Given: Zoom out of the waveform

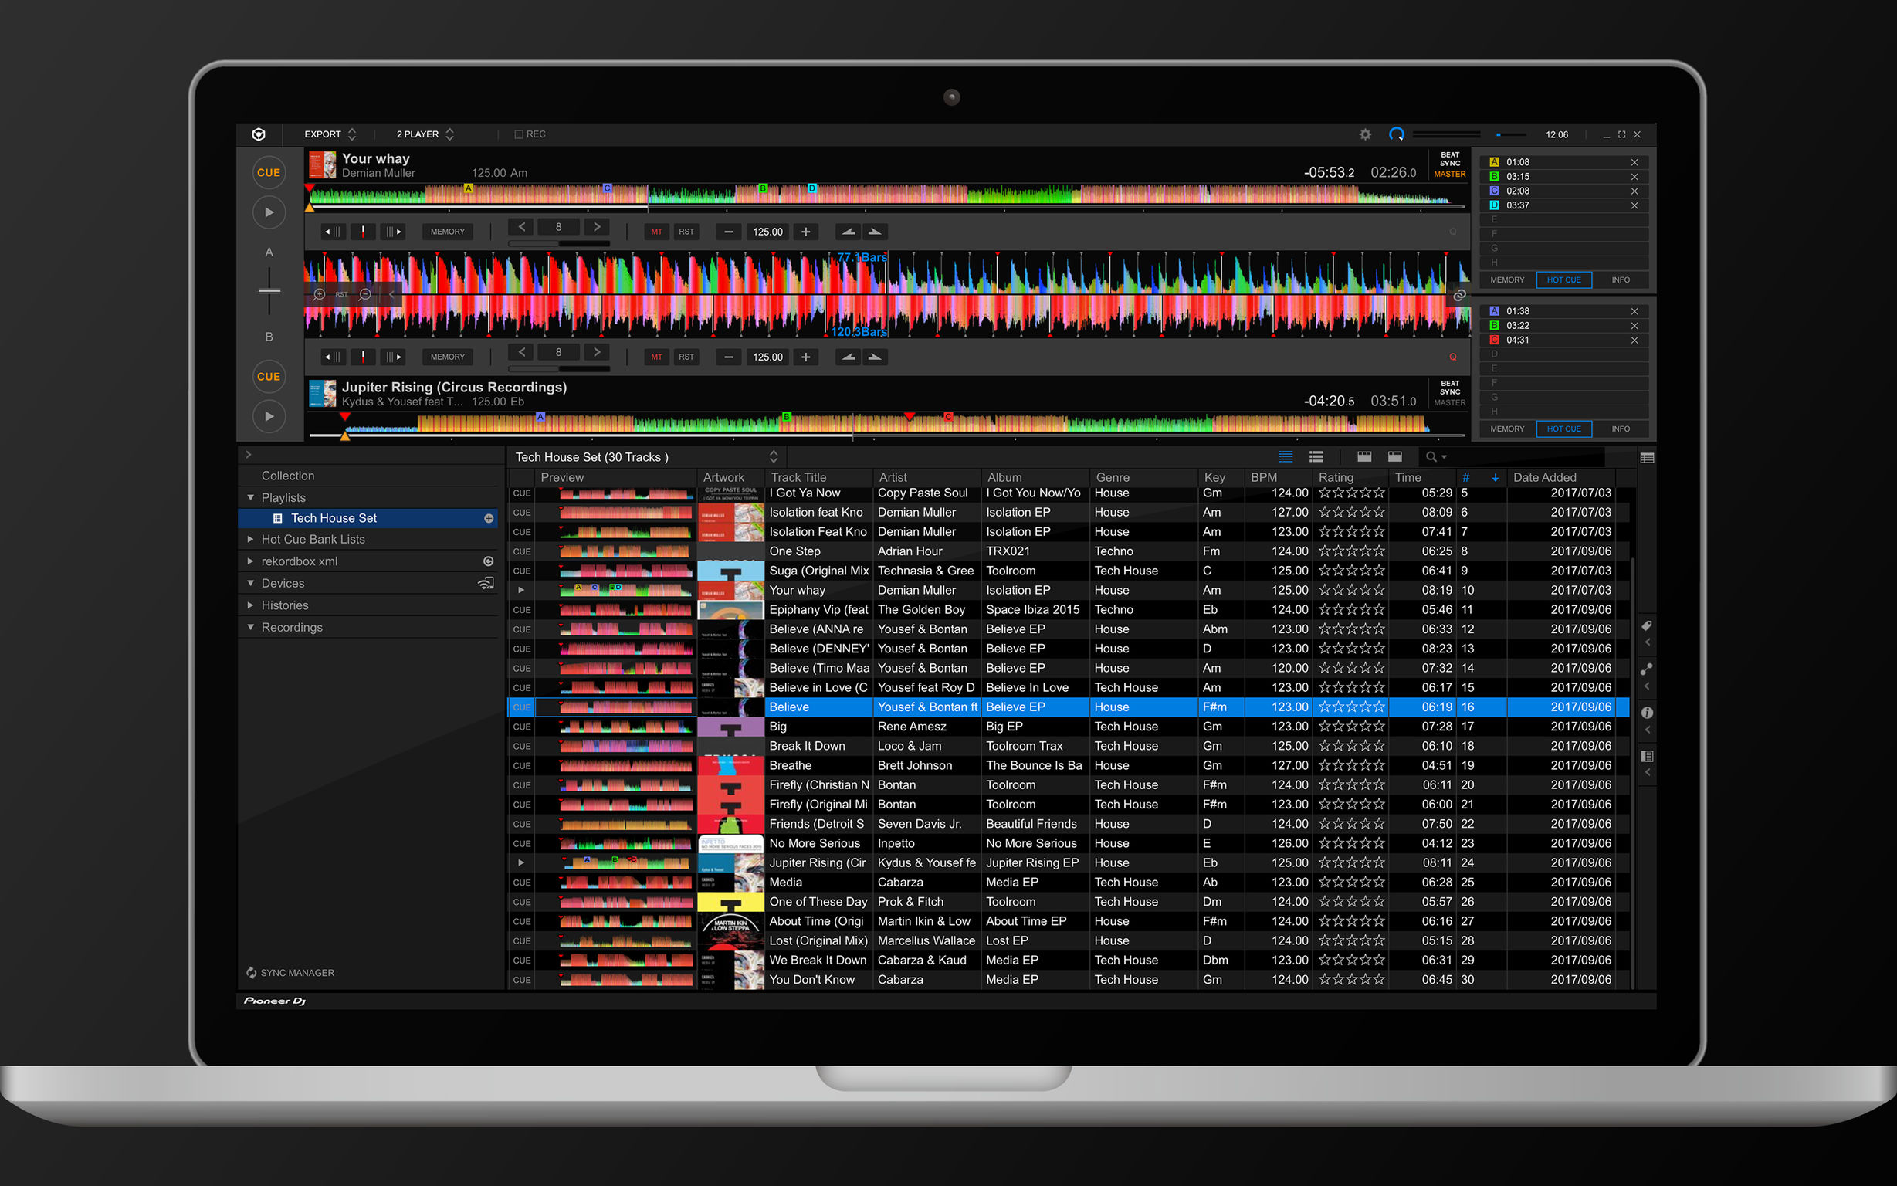Looking at the screenshot, I should point(365,294).
